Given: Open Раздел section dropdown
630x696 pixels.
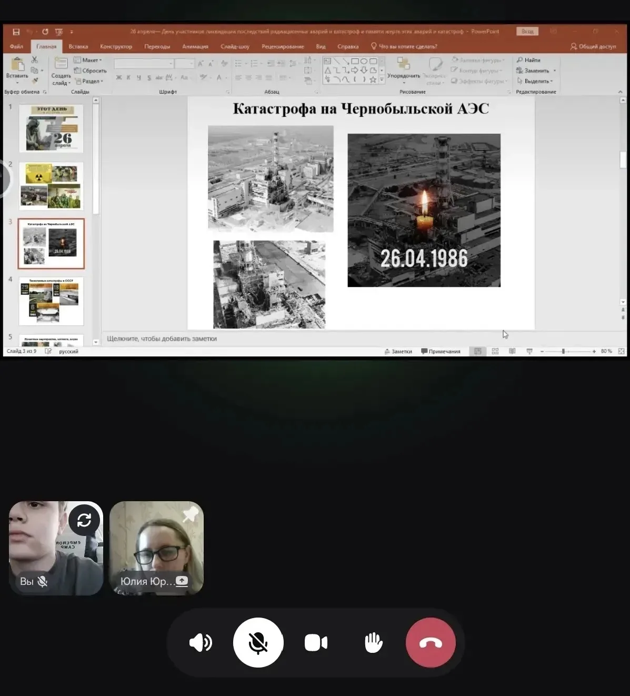Looking at the screenshot, I should pos(89,81).
